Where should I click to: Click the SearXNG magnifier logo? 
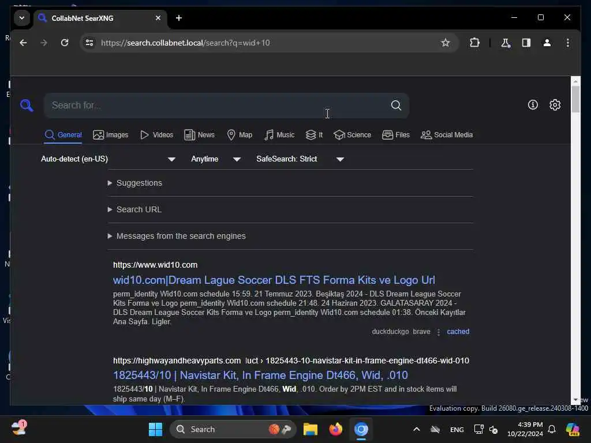[27, 105]
